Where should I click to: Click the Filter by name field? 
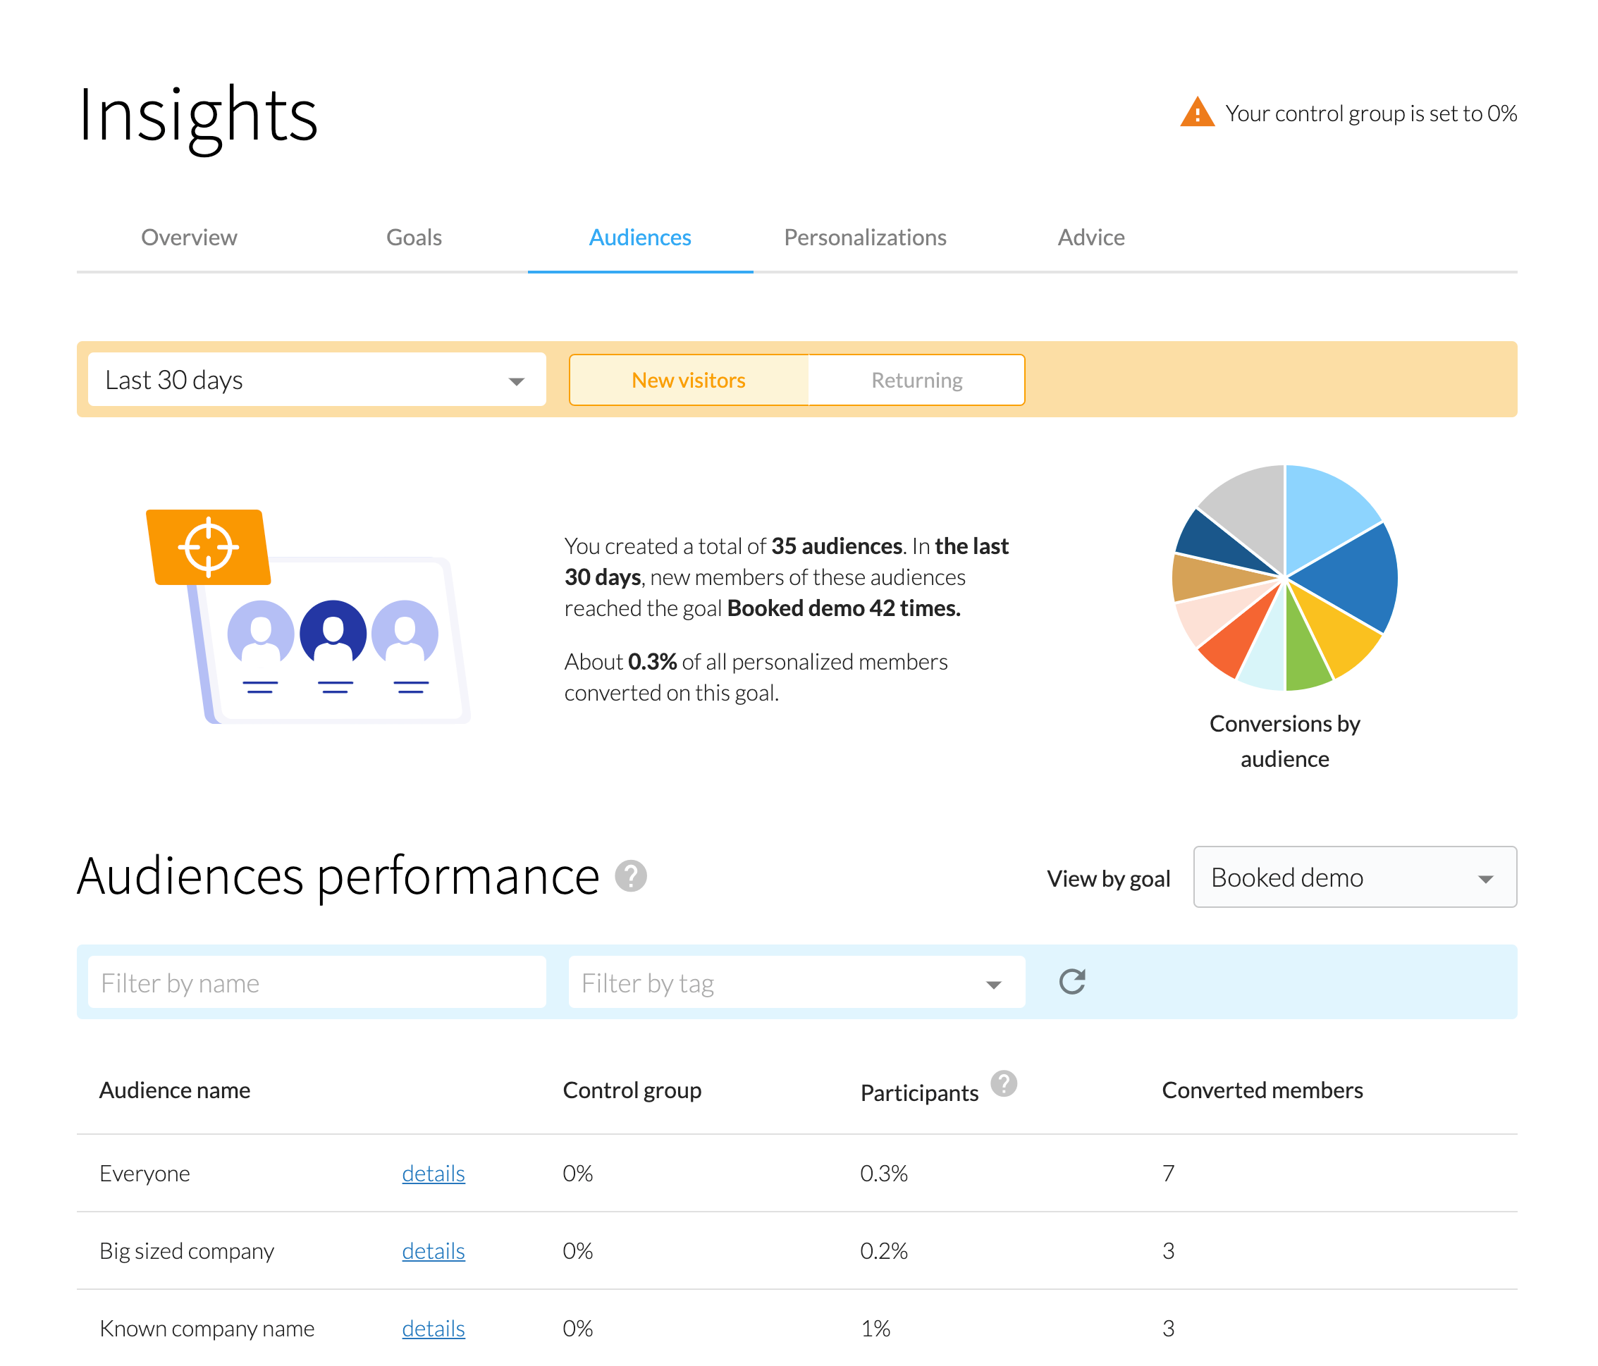point(316,982)
